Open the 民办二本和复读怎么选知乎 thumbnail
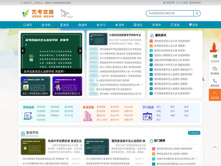 tap(36, 86)
